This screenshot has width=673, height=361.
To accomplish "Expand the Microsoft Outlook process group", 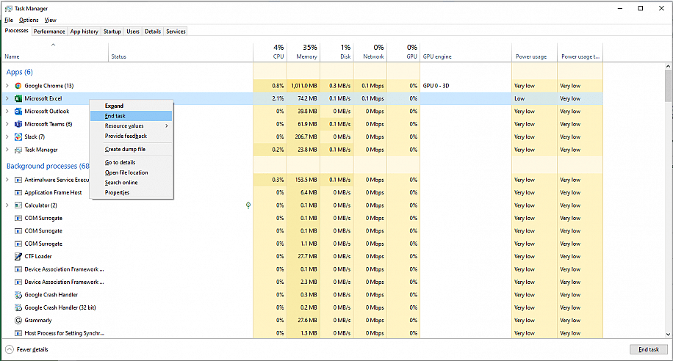I will pos(7,112).
